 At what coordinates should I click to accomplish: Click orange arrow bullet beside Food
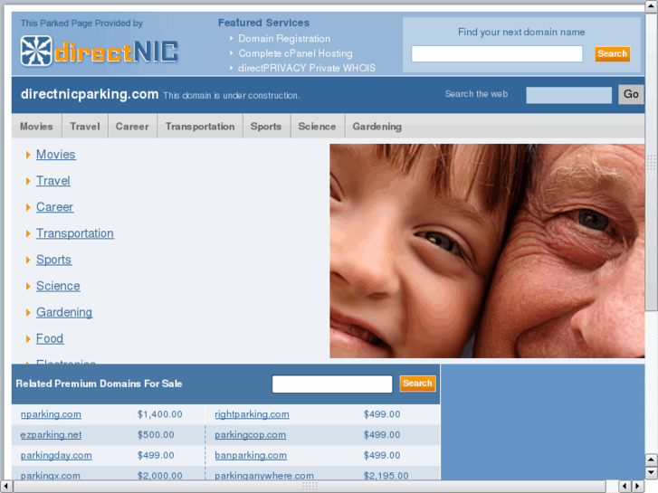(x=28, y=339)
